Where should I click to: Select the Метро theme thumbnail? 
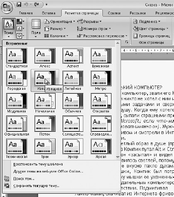coord(101,81)
